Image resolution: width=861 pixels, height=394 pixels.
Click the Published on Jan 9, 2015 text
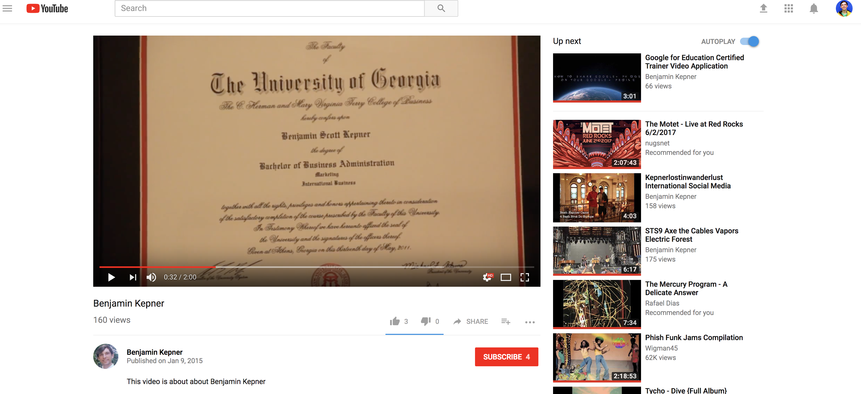(164, 361)
